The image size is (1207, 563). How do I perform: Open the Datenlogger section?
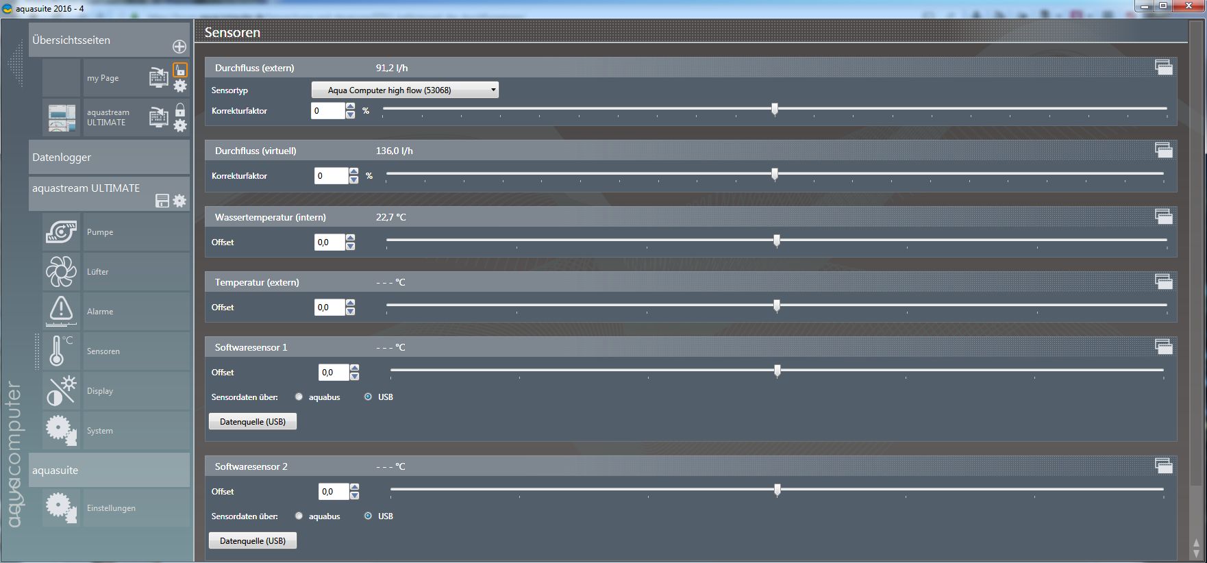(109, 157)
